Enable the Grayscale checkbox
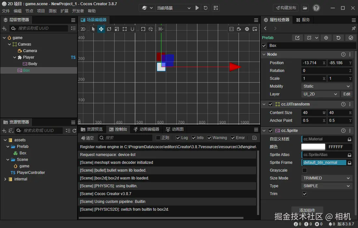Screen dimensions: 358x228 pyautogui.click(x=305, y=170)
